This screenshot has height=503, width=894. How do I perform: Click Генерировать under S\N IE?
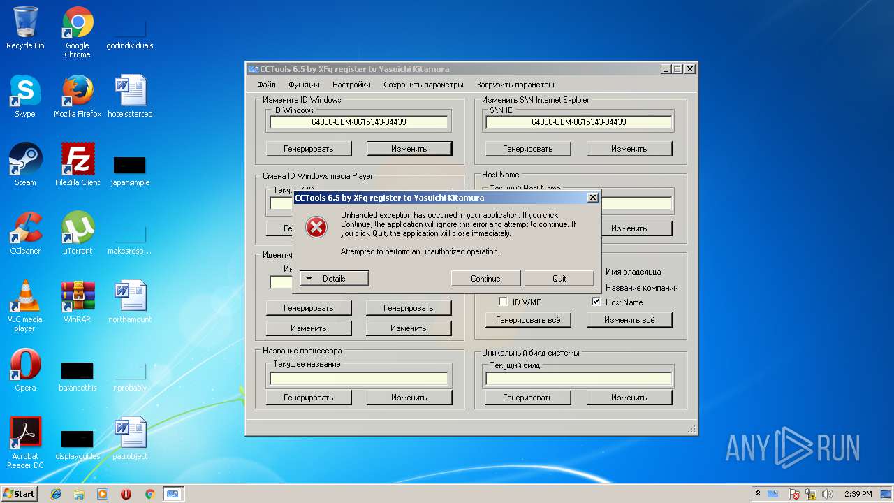coord(528,149)
